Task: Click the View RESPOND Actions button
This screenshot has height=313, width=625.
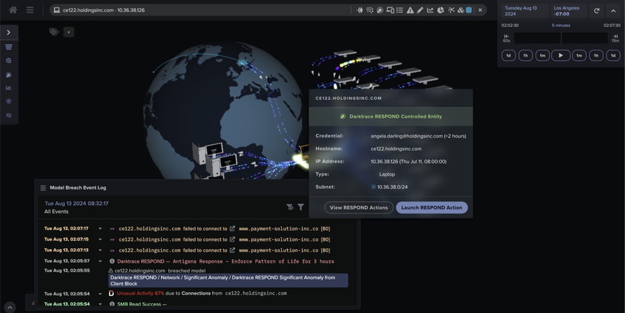Action: coord(359,207)
